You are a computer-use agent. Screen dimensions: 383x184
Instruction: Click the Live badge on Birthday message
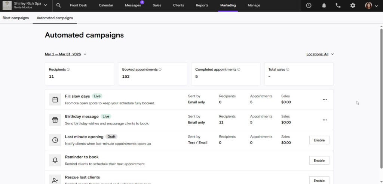(106, 117)
